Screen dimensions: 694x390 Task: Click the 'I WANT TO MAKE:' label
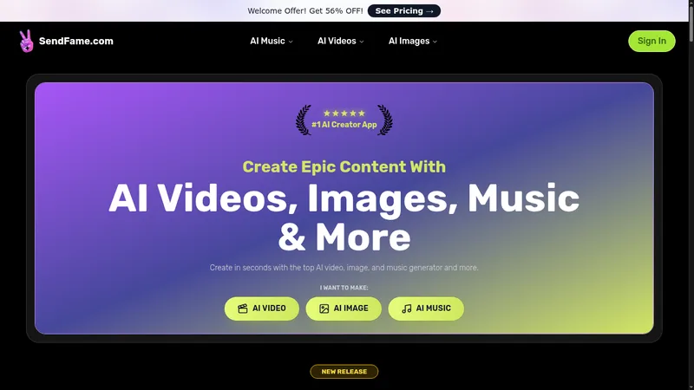pyautogui.click(x=344, y=288)
